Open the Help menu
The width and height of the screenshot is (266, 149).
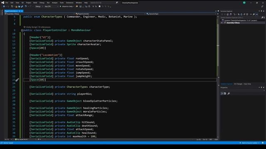[86, 3]
